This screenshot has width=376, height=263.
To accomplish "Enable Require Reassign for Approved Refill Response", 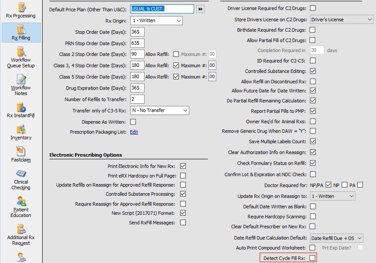I will point(183,204).
